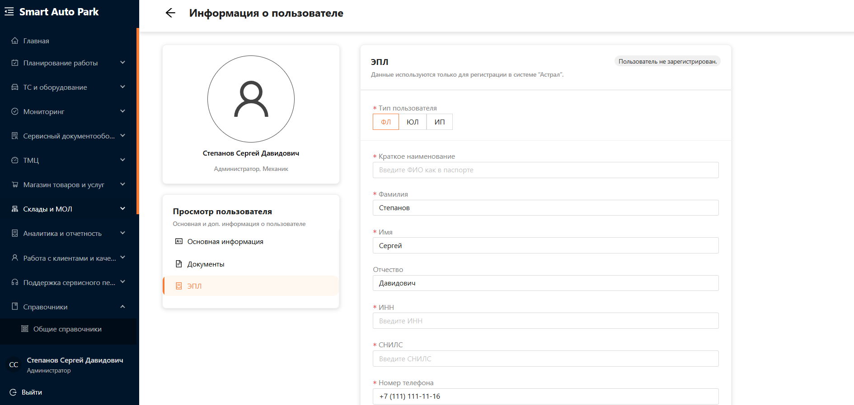This screenshot has height=405, width=854.
Task: Select ИП user type
Action: (x=439, y=122)
